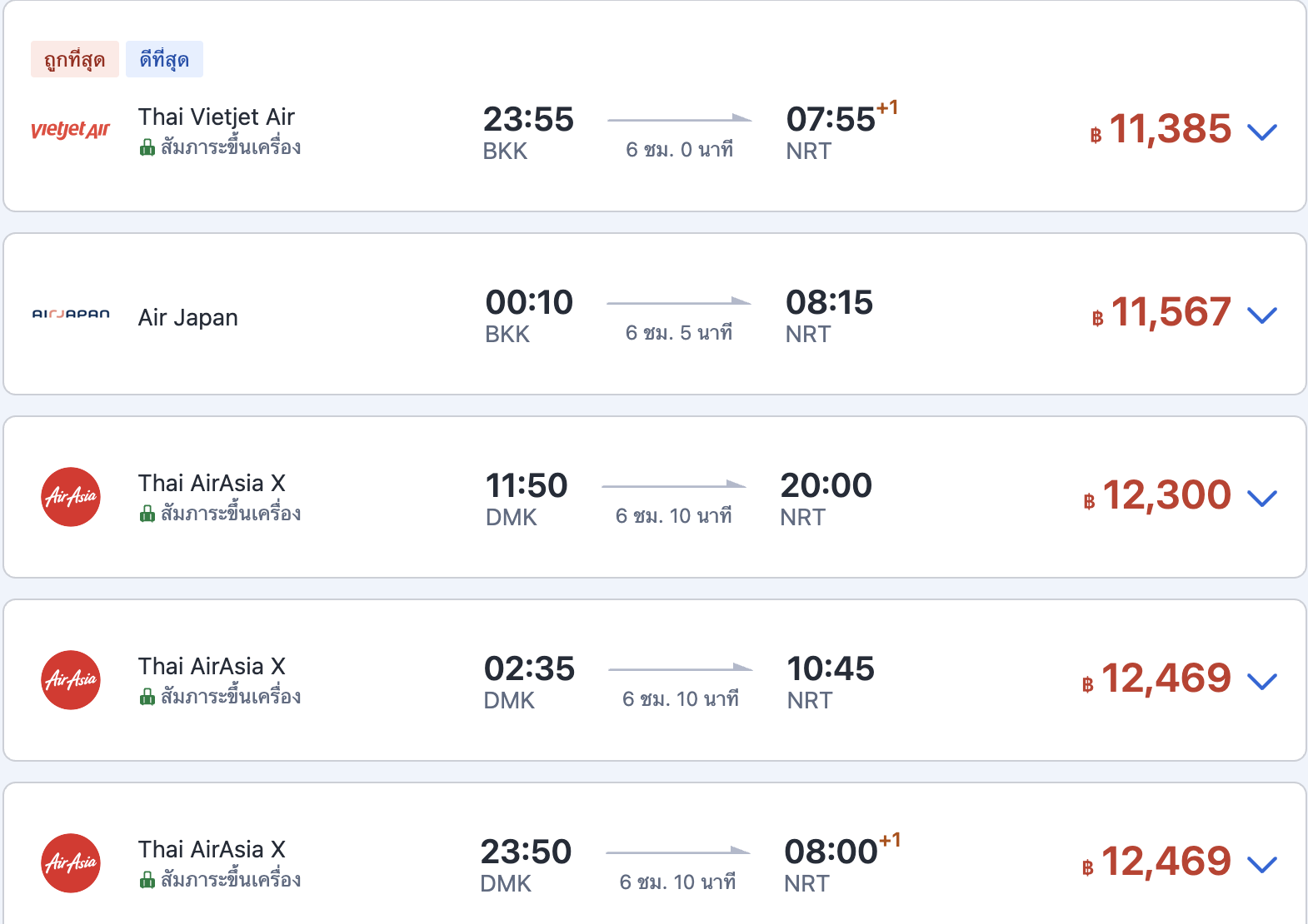Select the ดีที่สุด (best) tag
The image size is (1308, 924).
[164, 59]
